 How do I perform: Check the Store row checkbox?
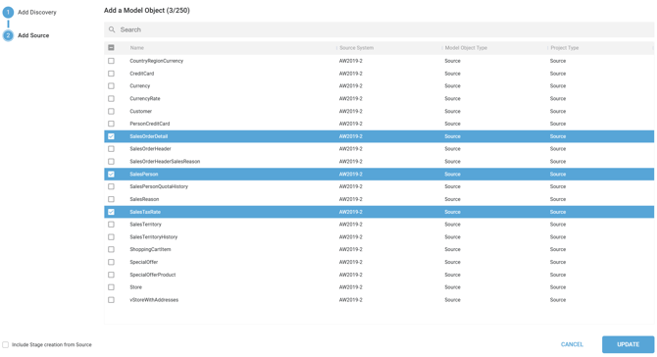[111, 287]
